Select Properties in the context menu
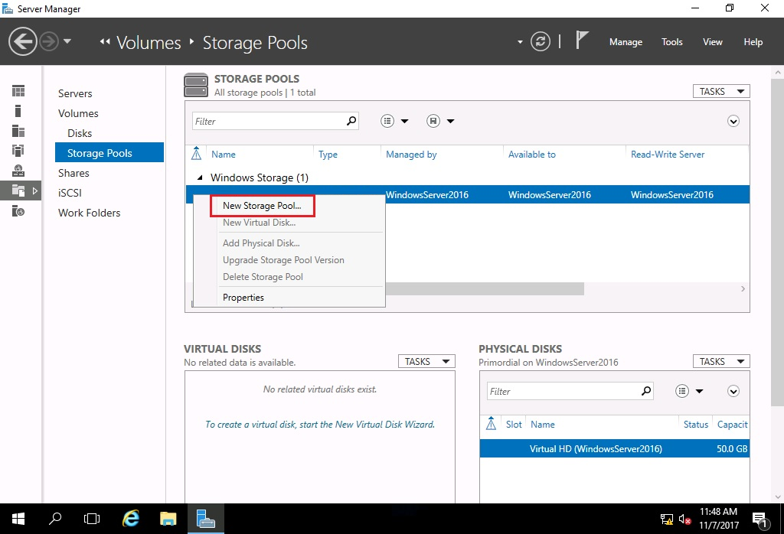 (x=243, y=298)
